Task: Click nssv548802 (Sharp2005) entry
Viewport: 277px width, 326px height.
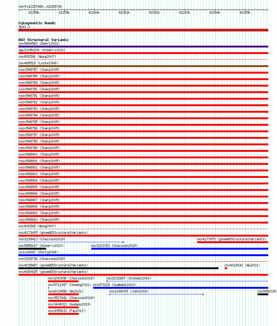Action: point(39,167)
